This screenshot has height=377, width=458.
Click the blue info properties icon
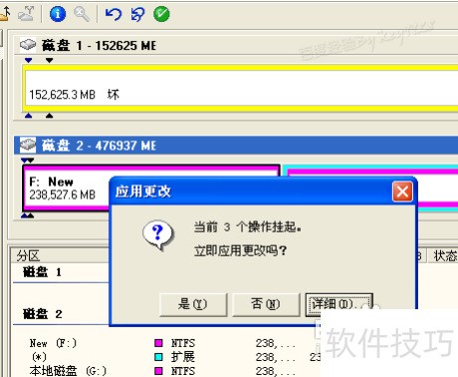tap(58, 14)
